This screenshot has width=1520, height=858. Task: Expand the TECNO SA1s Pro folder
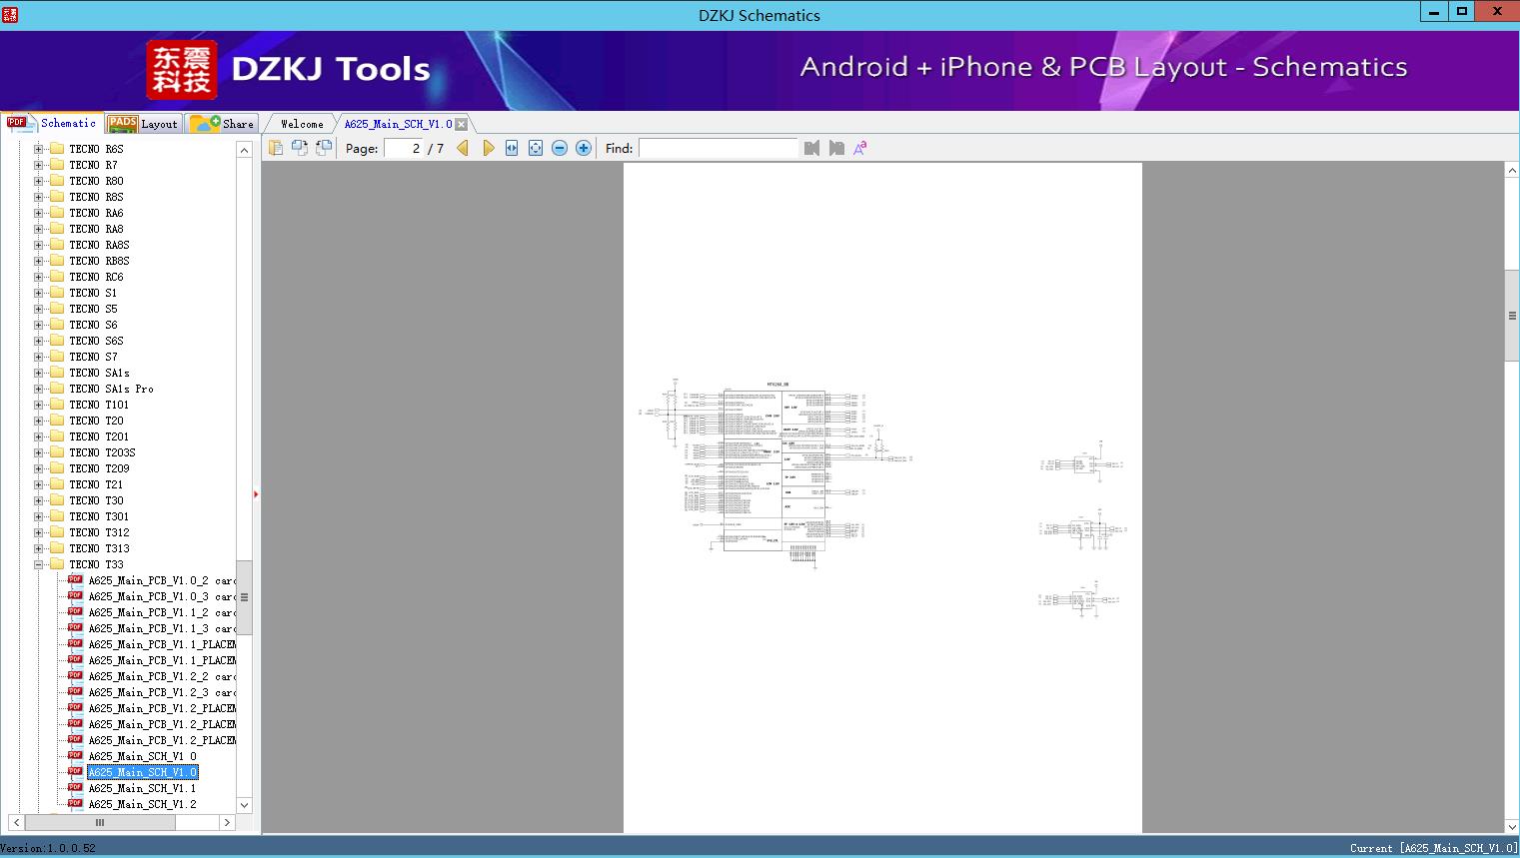[39, 389]
